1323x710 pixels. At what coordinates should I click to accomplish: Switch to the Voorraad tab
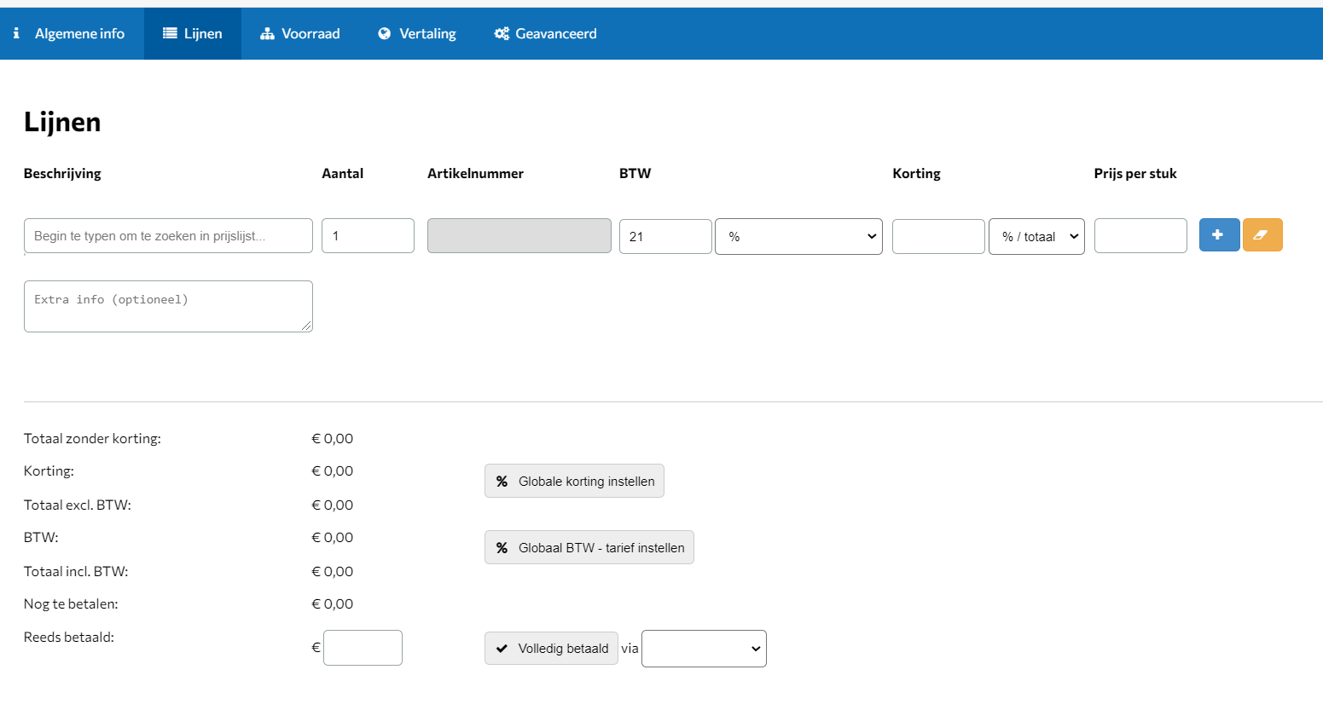pyautogui.click(x=300, y=34)
